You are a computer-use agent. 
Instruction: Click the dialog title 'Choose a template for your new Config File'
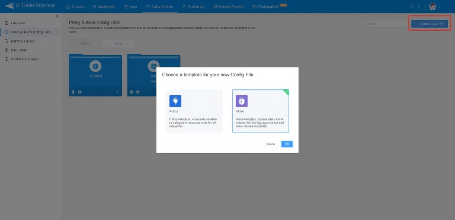(x=207, y=75)
